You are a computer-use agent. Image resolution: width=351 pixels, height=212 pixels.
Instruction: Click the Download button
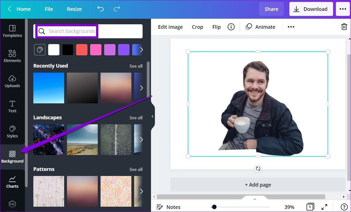coord(311,9)
